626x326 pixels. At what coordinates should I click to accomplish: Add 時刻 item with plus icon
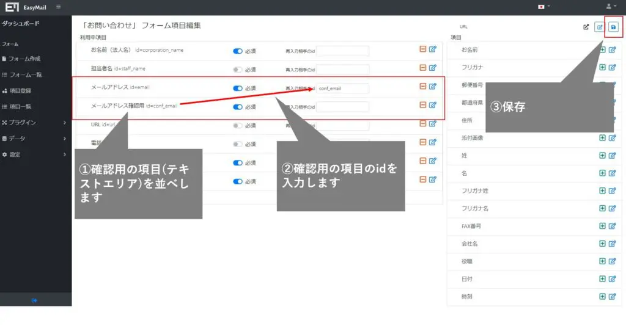(x=602, y=297)
